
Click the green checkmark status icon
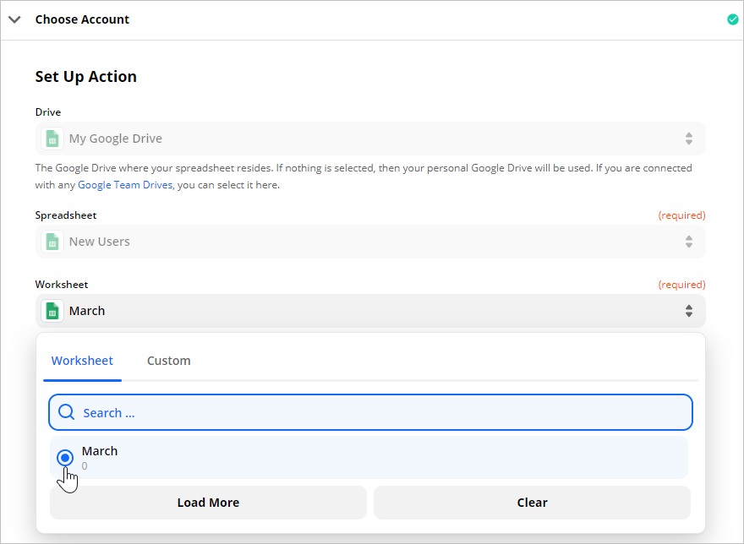(x=733, y=19)
